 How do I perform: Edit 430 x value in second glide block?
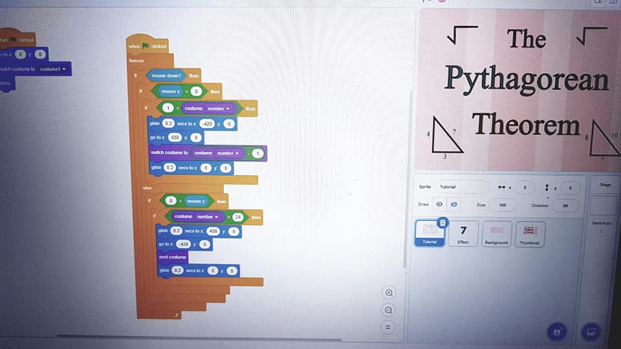coord(213,231)
